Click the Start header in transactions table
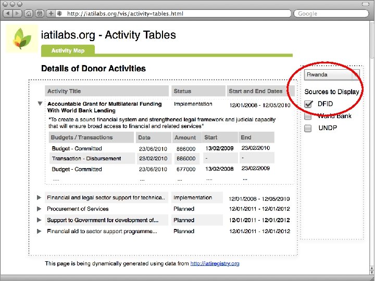The width and height of the screenshot is (375, 281). [x=220, y=137]
